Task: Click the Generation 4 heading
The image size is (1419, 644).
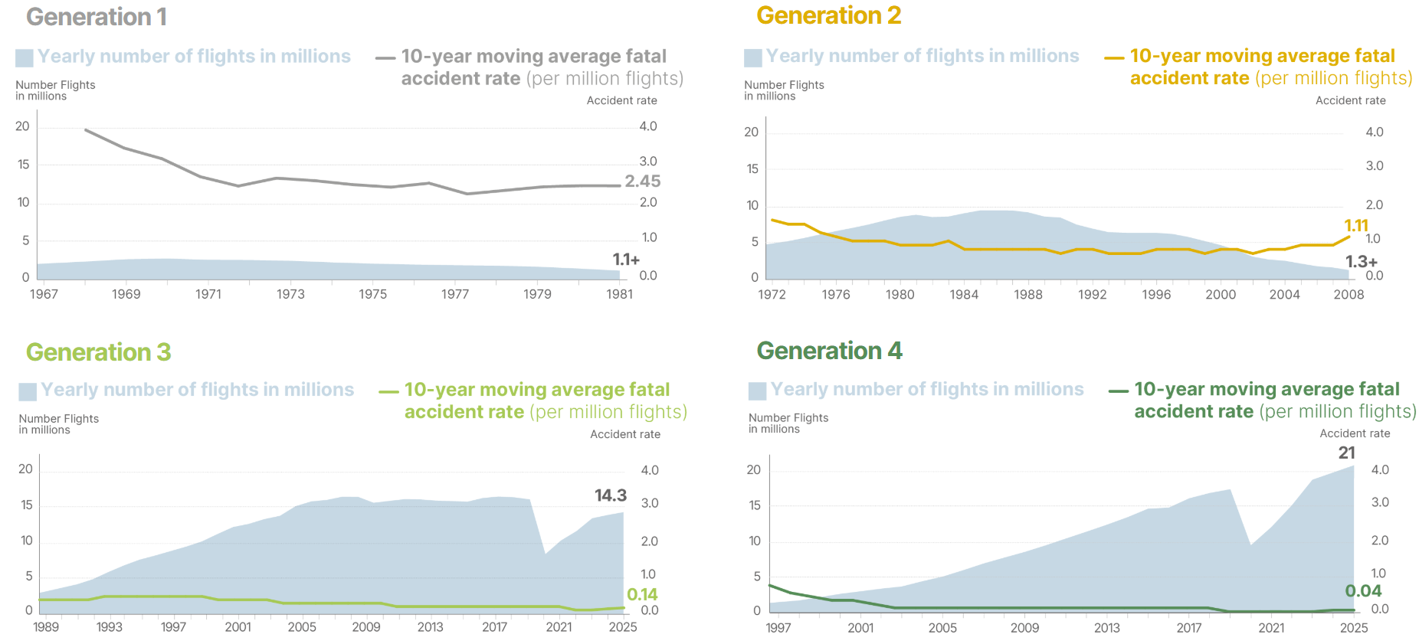Action: 829,351
